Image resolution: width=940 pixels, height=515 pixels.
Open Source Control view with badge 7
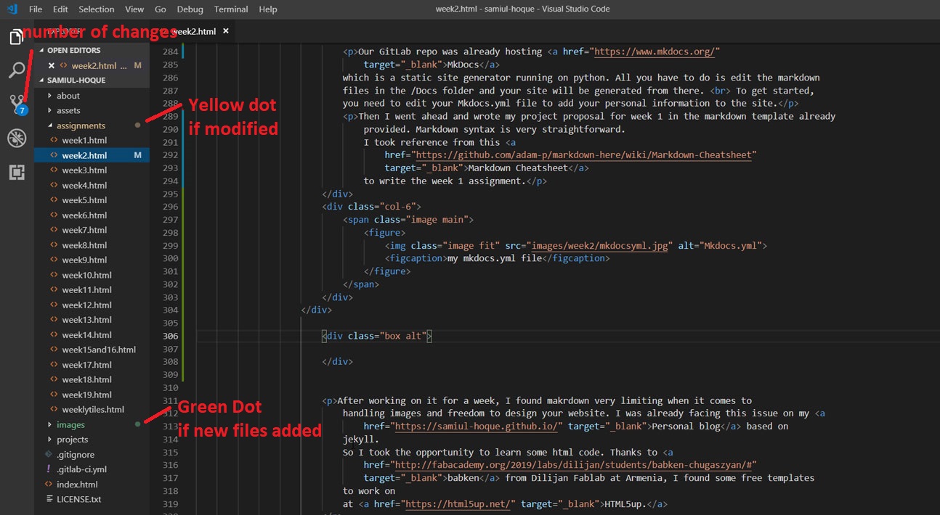(17, 104)
